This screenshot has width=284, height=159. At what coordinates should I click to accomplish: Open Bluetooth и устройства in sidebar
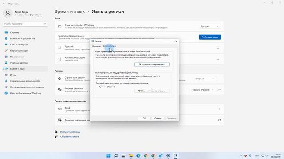point(25,38)
